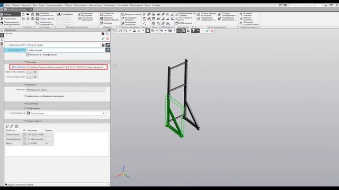
Task: Open the 'Диагностика' menu
Action: click(95, 5)
